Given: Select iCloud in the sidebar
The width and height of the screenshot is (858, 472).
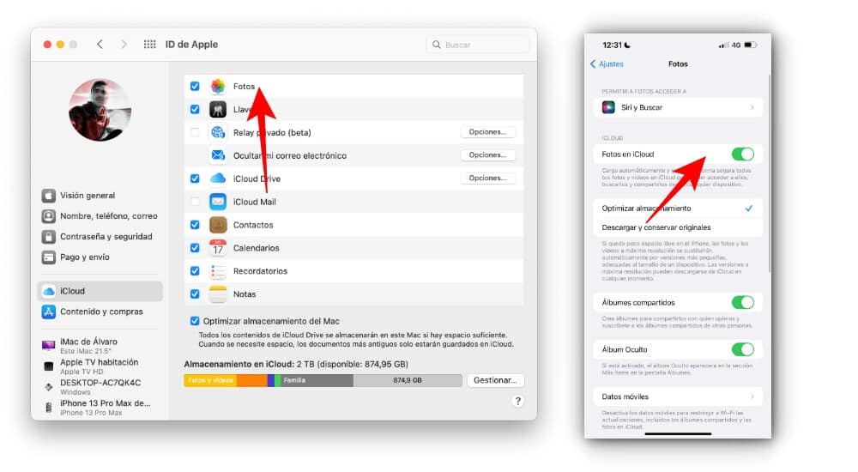Looking at the screenshot, I should [x=101, y=291].
